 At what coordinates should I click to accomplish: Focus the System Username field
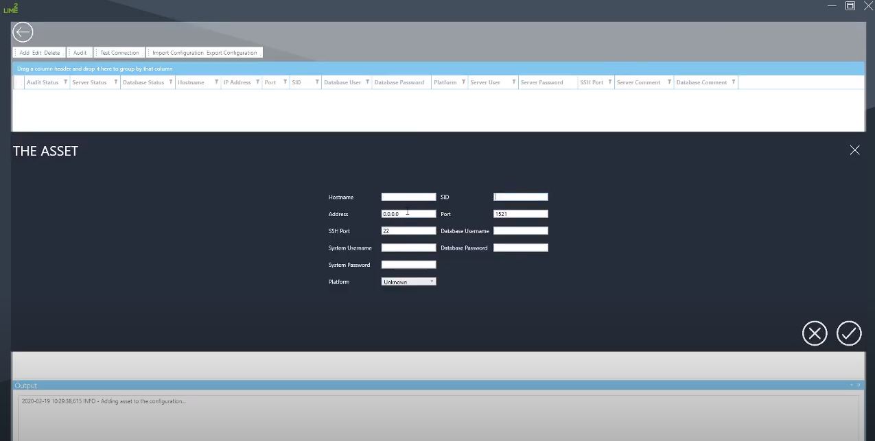coord(408,248)
